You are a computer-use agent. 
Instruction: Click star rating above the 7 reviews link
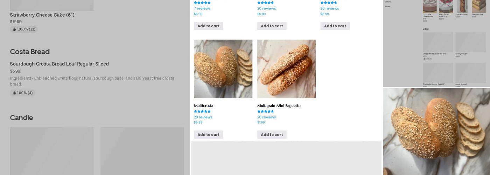click(x=202, y=3)
